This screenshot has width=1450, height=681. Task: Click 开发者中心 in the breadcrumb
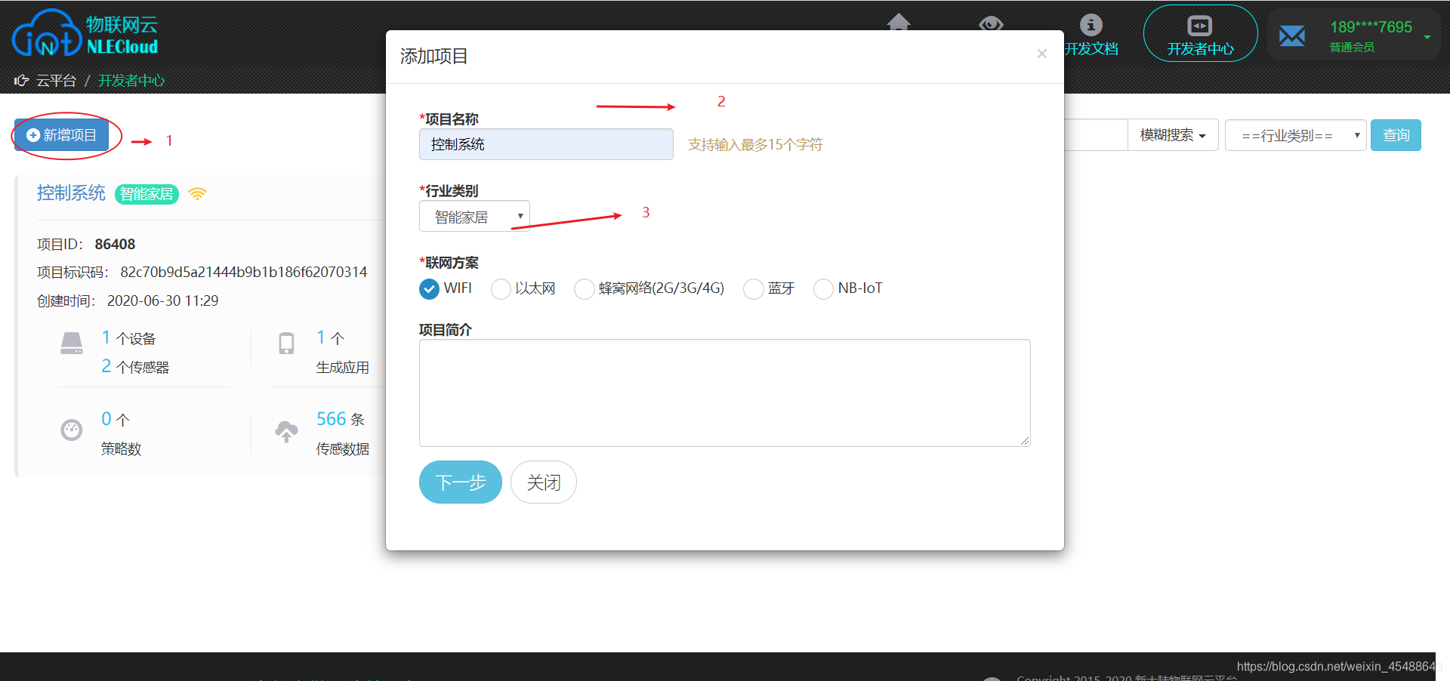pos(131,81)
